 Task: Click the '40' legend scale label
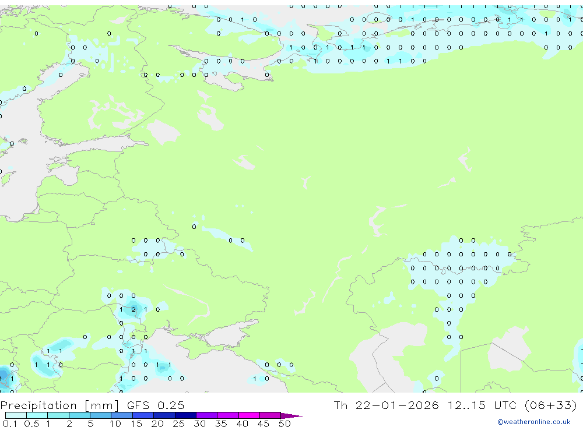(242, 424)
